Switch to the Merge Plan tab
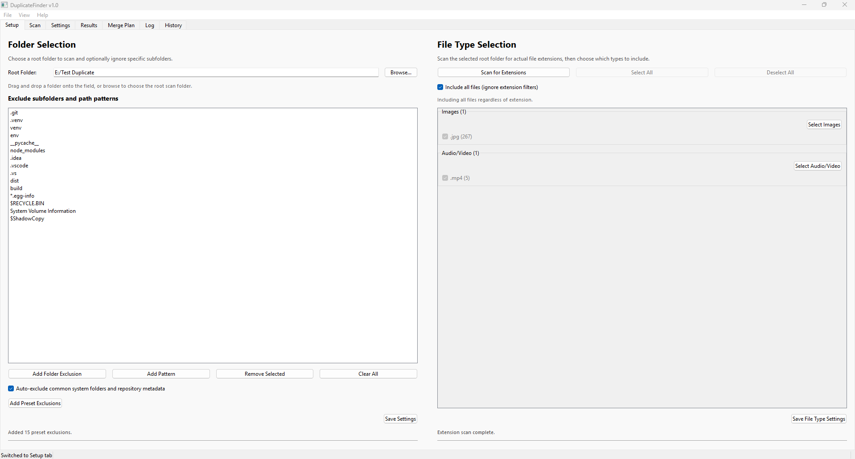This screenshot has height=459, width=855. (121, 25)
